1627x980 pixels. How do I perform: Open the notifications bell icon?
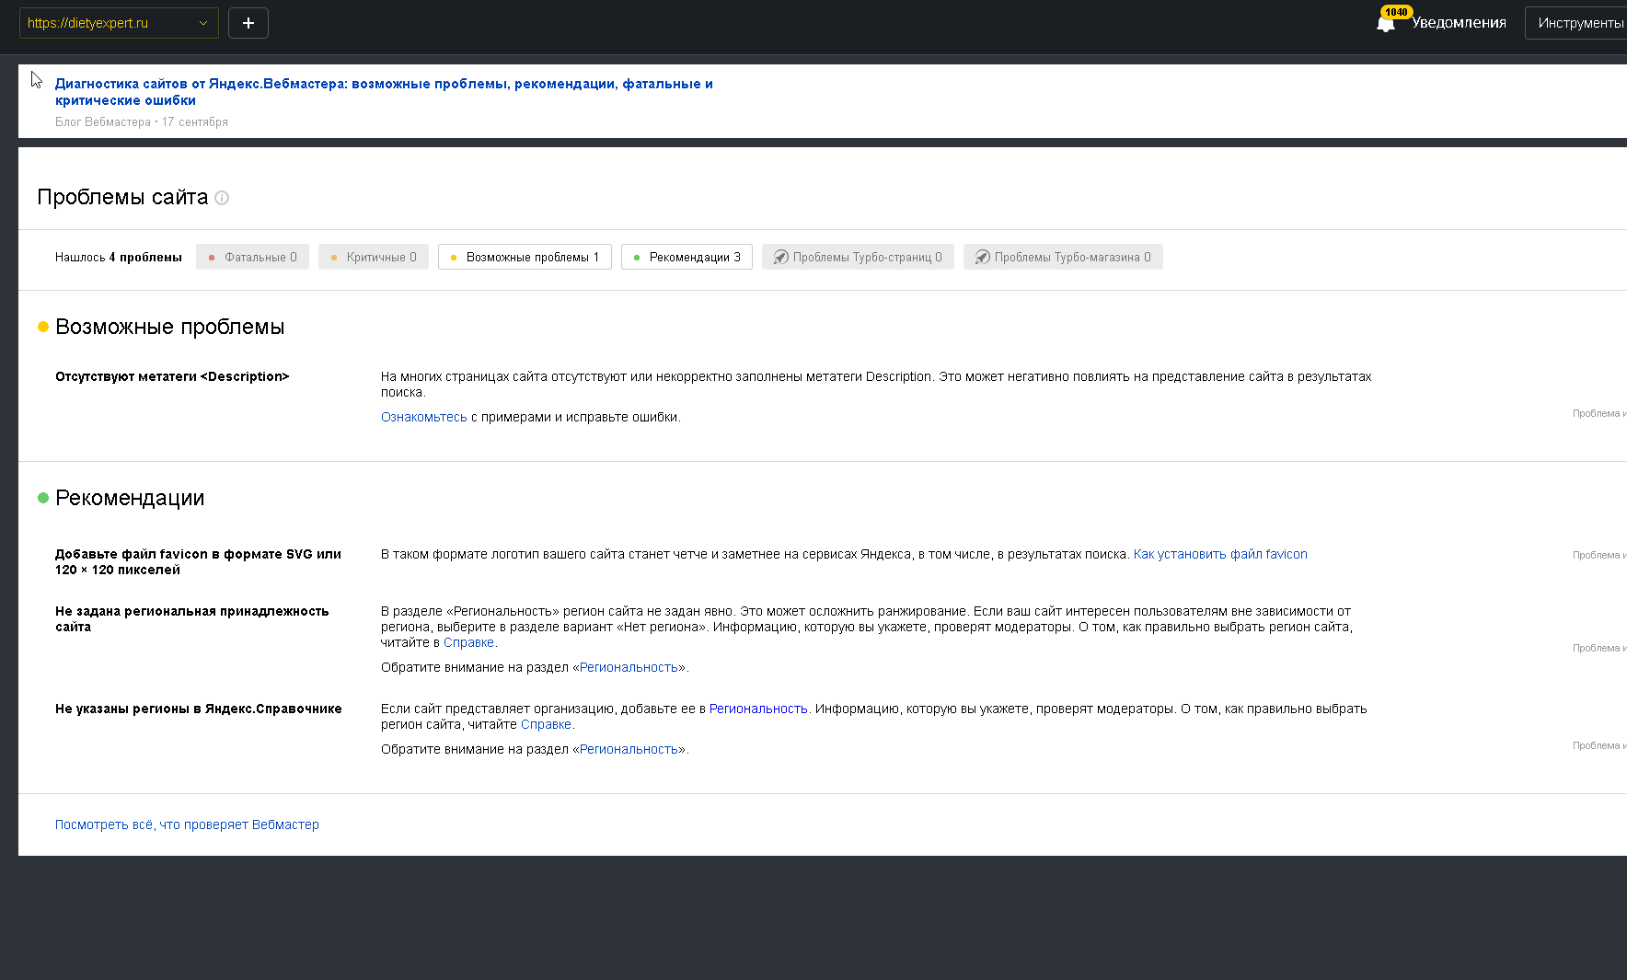tap(1386, 23)
